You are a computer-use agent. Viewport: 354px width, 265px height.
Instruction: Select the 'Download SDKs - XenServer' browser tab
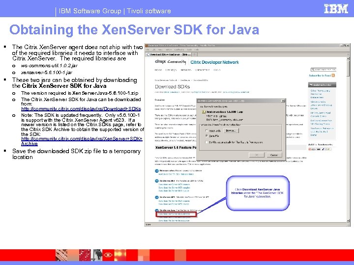pos(169,54)
